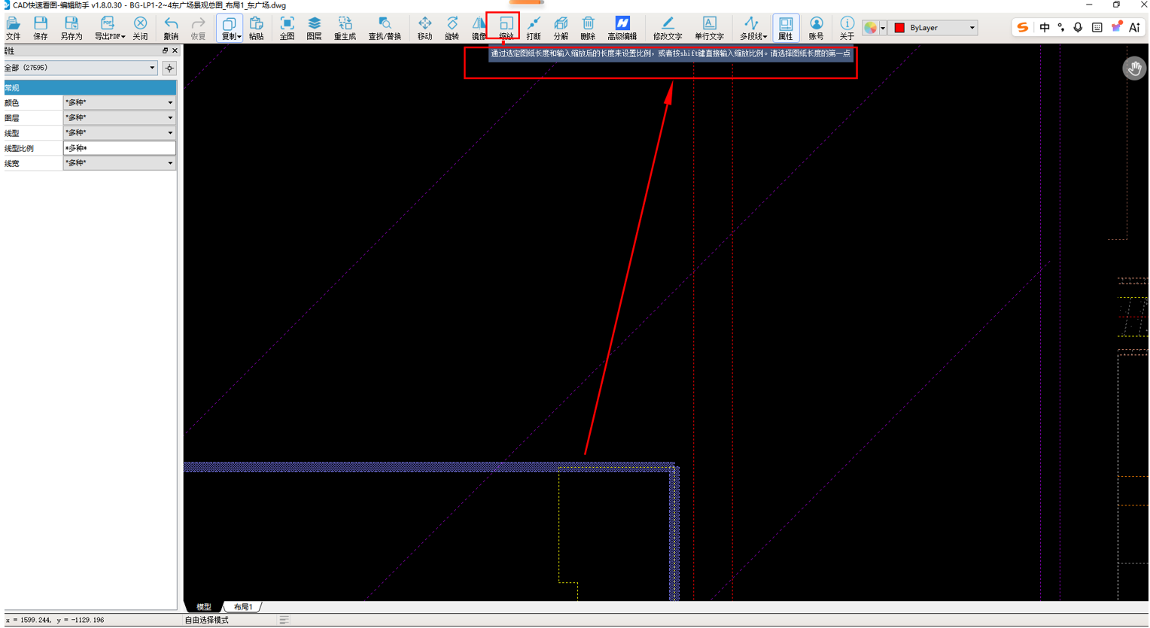The width and height of the screenshot is (1150, 628).
Task: Switch to the 布局1 layout tab
Action: click(x=242, y=607)
